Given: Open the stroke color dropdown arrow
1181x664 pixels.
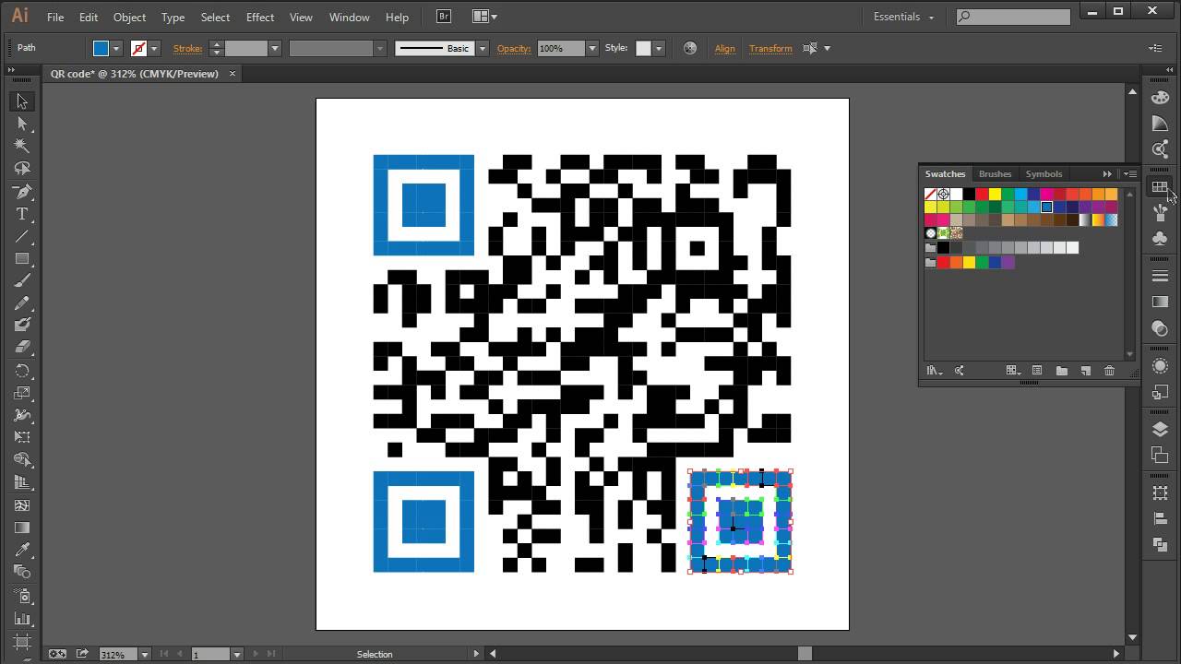Looking at the screenshot, I should [154, 48].
